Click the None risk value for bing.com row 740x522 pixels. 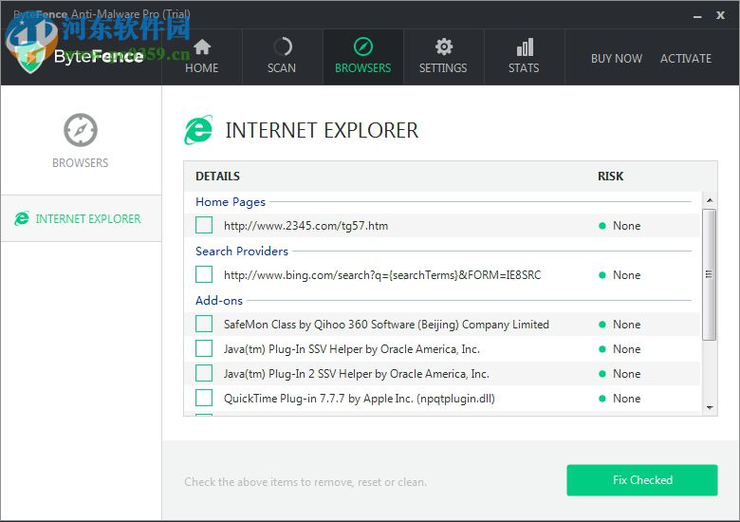click(626, 274)
